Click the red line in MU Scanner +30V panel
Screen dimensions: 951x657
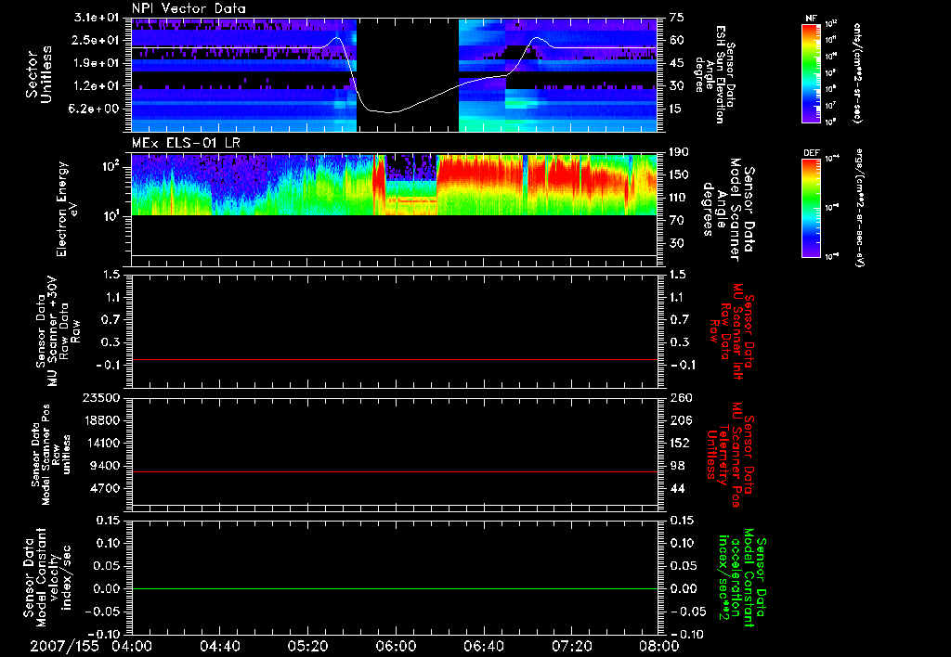395,360
